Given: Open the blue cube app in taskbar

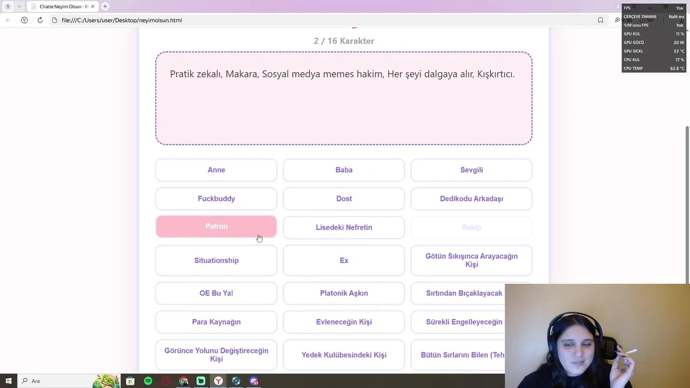Looking at the screenshot, I should click(x=236, y=381).
